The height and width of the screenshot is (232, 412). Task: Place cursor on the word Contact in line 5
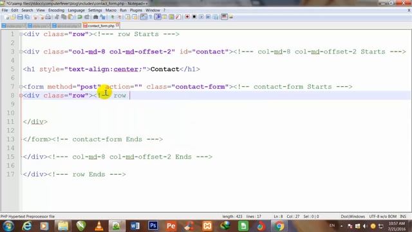pos(165,69)
